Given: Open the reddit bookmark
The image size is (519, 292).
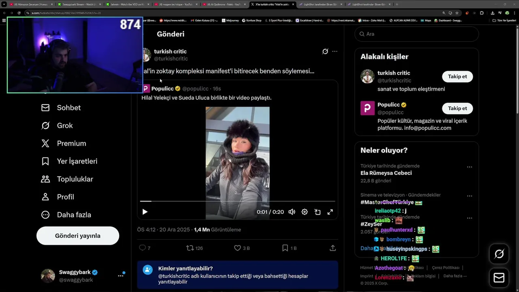Looking at the screenshot, I should 173,20.
